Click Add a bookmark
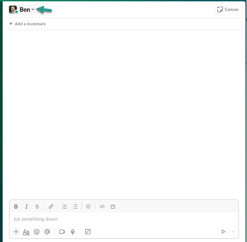 tap(28, 24)
